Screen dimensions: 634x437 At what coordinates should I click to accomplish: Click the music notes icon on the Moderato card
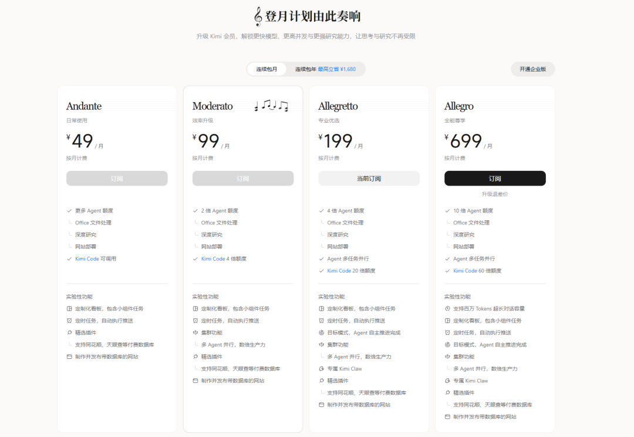271,106
